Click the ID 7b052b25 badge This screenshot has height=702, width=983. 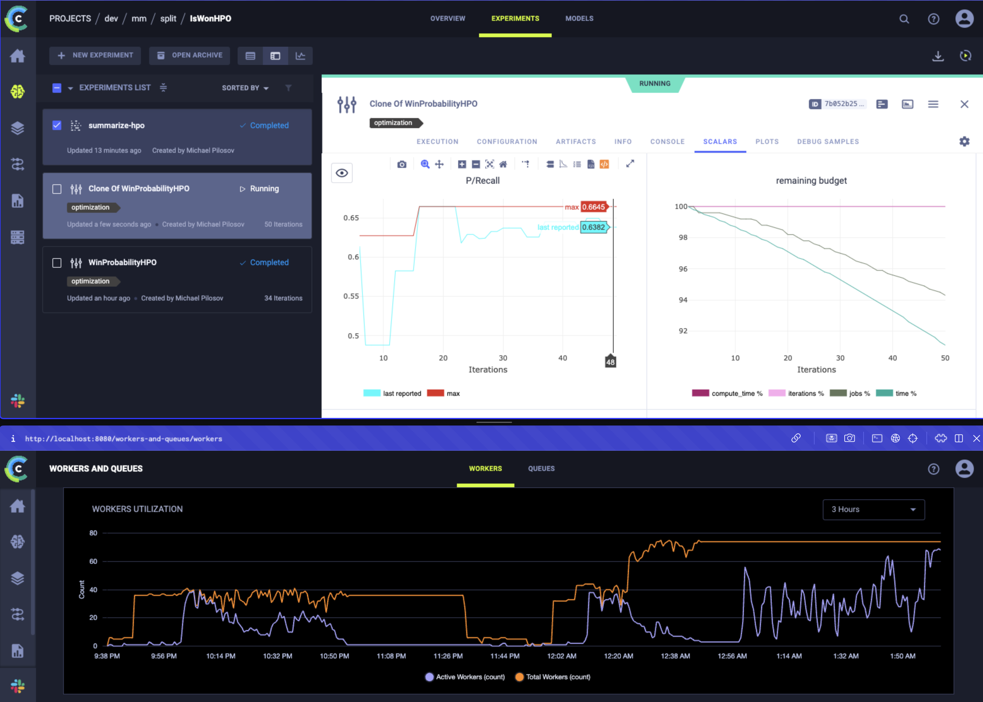(837, 104)
